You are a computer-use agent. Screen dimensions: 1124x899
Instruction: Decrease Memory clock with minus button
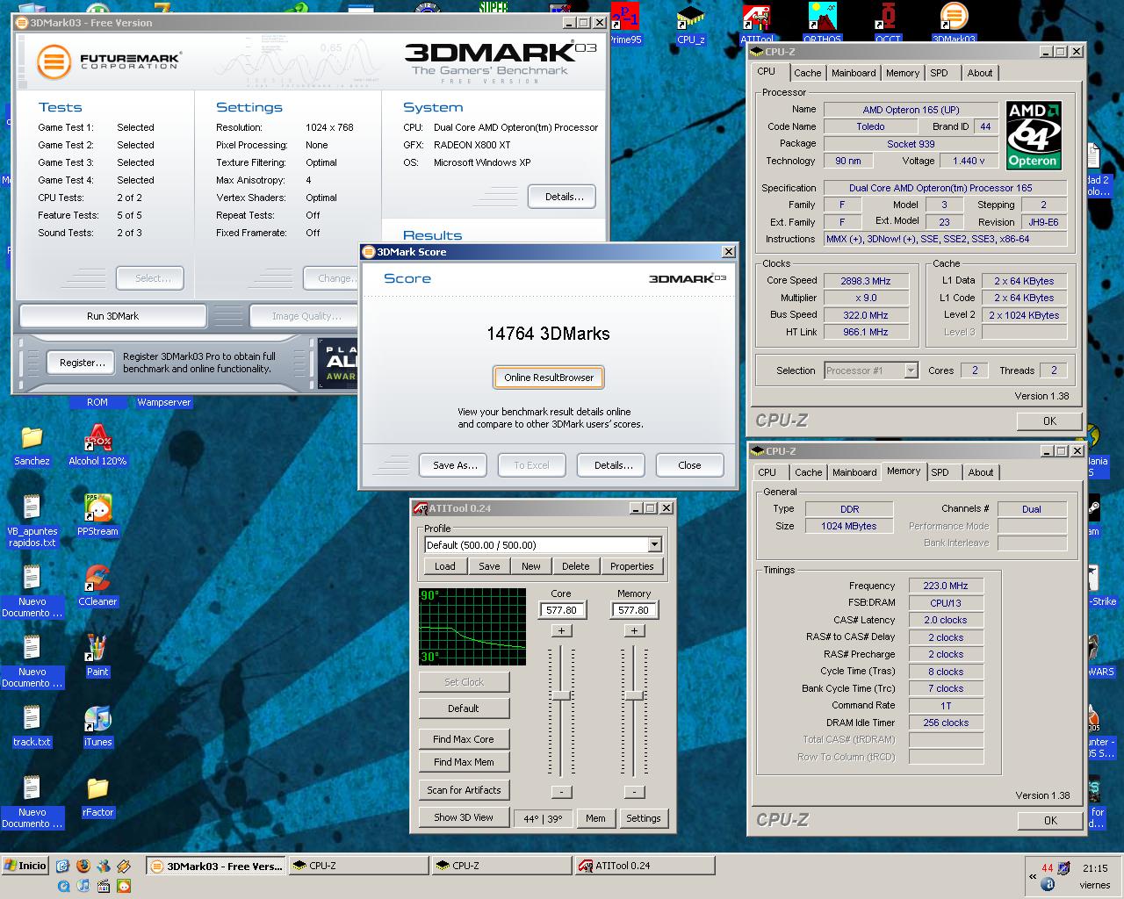634,792
